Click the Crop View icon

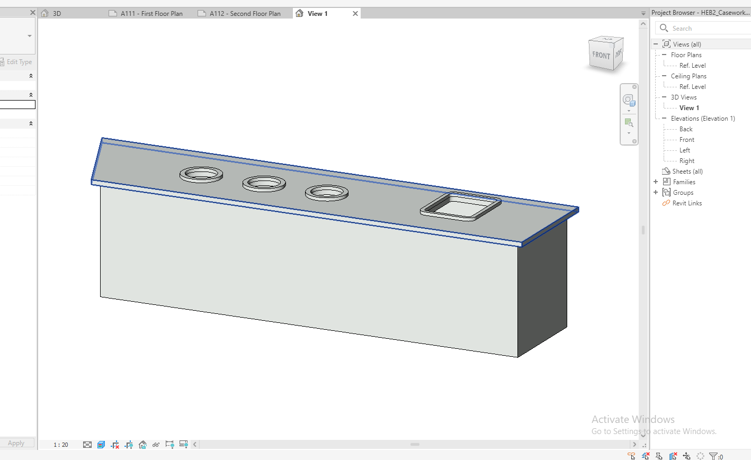[115, 445]
